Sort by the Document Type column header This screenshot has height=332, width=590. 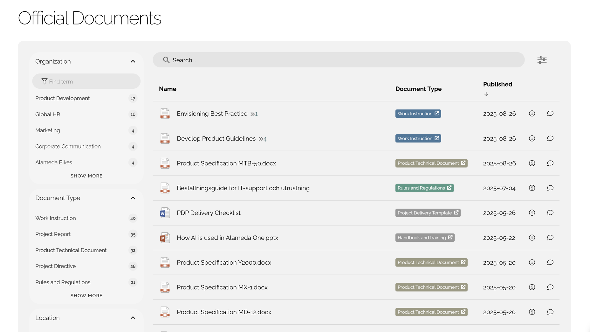point(418,89)
